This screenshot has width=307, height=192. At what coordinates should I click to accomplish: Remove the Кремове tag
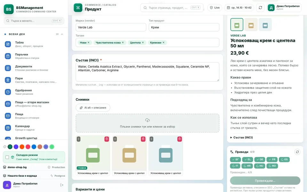click(163, 43)
